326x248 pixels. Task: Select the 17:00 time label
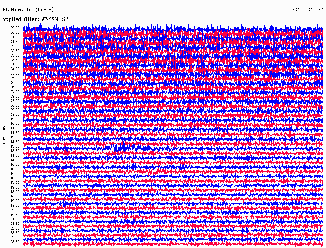point(15,183)
